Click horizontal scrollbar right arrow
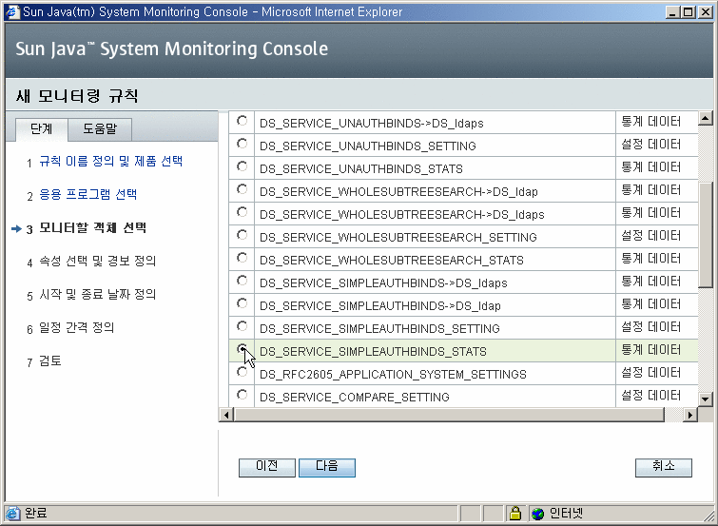The width and height of the screenshot is (718, 526). click(x=690, y=415)
